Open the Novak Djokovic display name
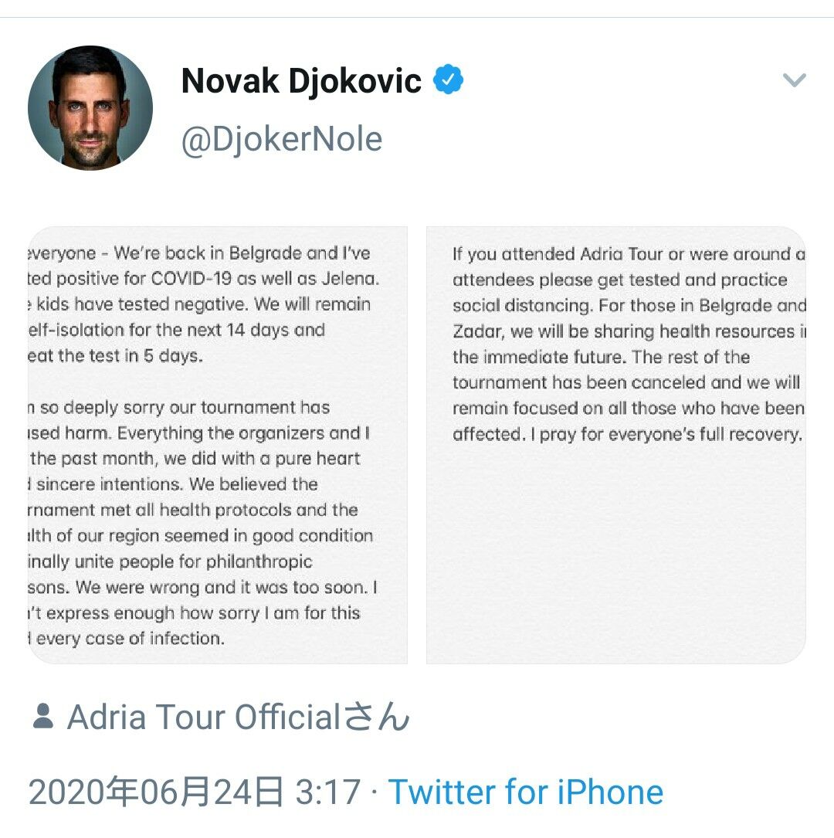The height and width of the screenshot is (838, 834). (301, 81)
